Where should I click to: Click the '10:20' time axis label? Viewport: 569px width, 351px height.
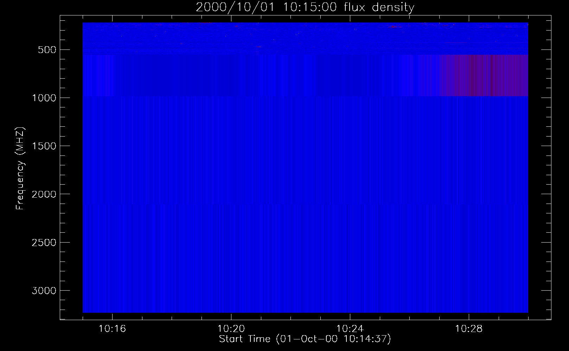pos(231,329)
